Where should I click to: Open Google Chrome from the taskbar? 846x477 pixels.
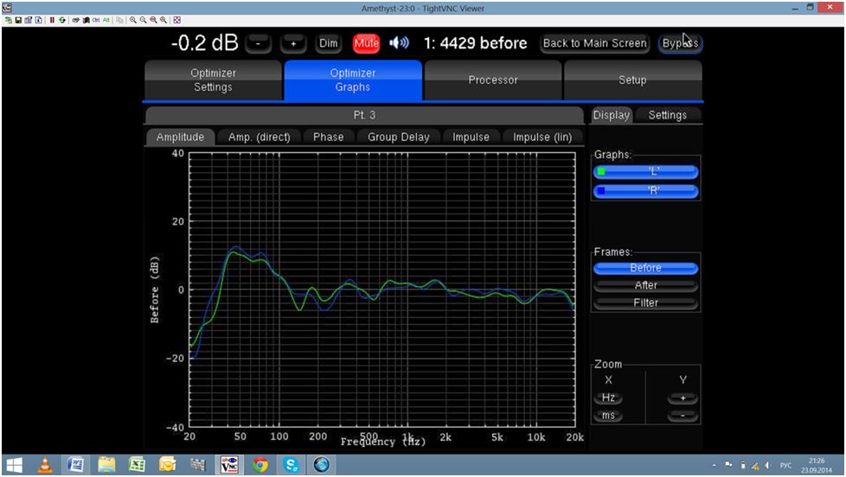coord(260,465)
